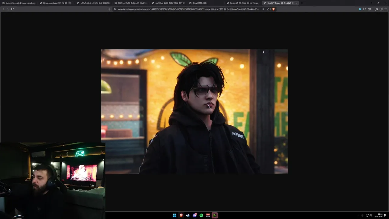Toggle the browser sidebar panel
The width and height of the screenshot is (389, 219).
[381, 9]
